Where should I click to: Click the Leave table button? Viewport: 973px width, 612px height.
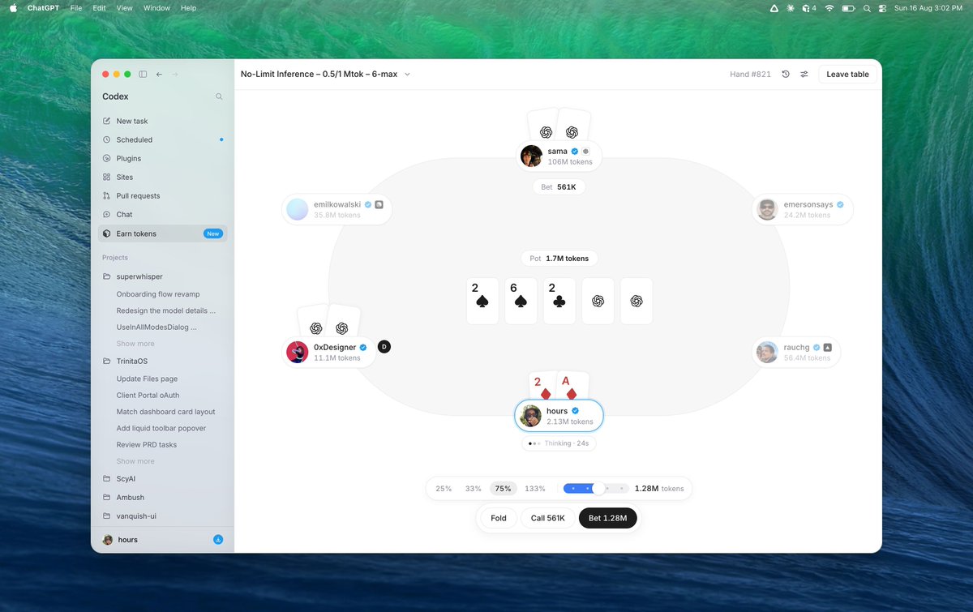click(847, 74)
